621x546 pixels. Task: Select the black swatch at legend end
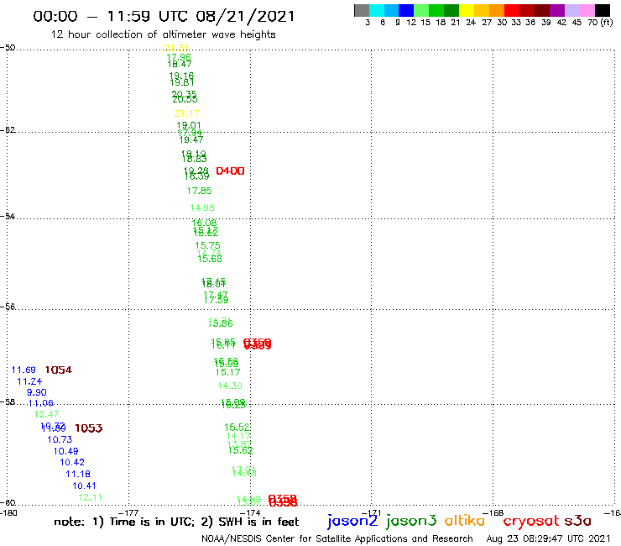[x=603, y=10]
